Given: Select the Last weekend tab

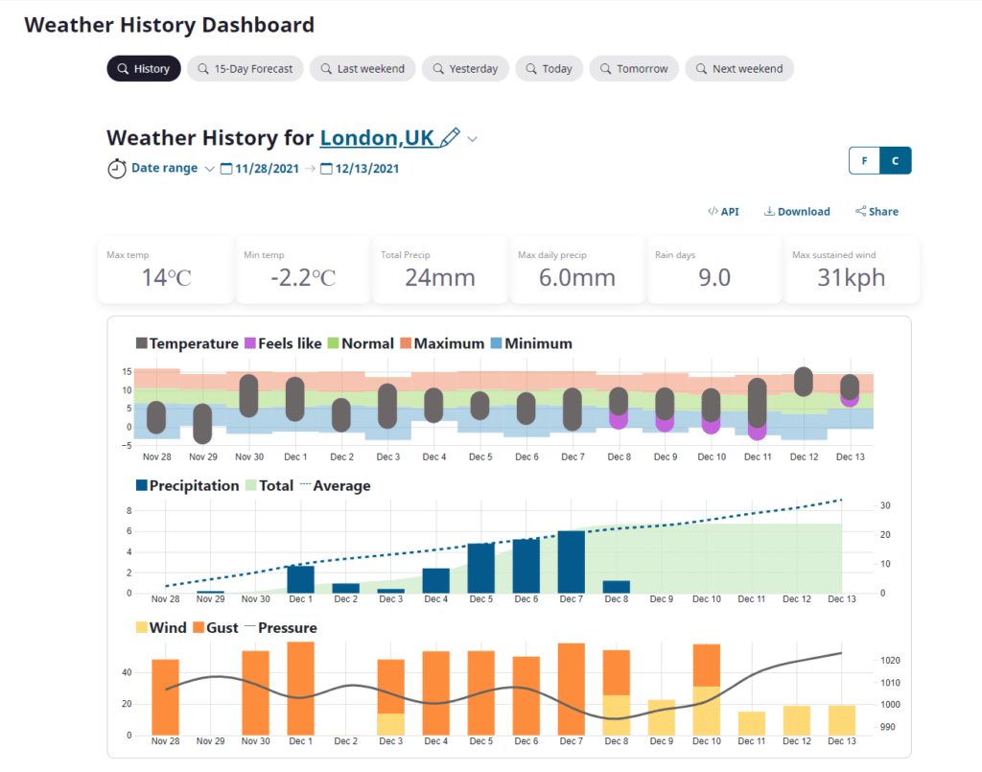Looking at the screenshot, I should coord(362,69).
